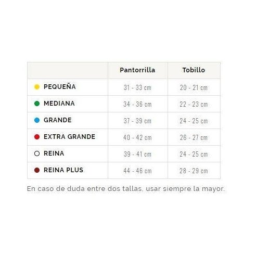Click the note about doubting between two sizes
256x256 pixels.
(x=126, y=189)
